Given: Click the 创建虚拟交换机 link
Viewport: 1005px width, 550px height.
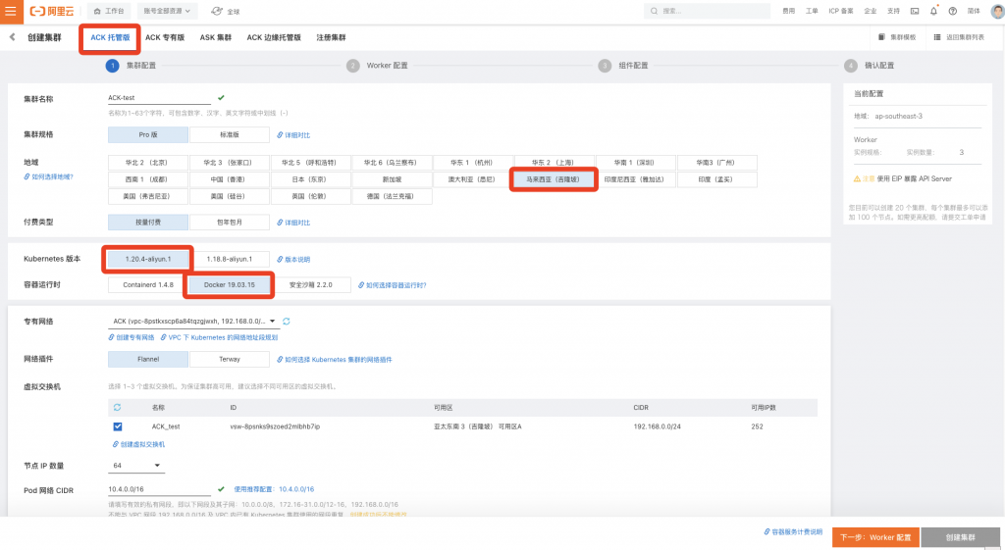Looking at the screenshot, I should [x=138, y=444].
